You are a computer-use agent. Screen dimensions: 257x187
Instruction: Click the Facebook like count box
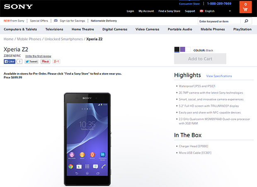pos(19,62)
